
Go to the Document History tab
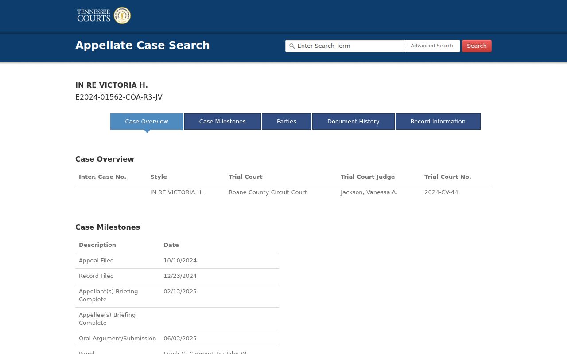click(353, 121)
